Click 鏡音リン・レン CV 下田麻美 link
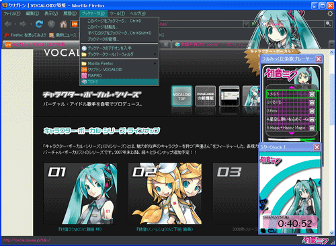The height and width of the screenshot is (246, 336). coord(165,229)
